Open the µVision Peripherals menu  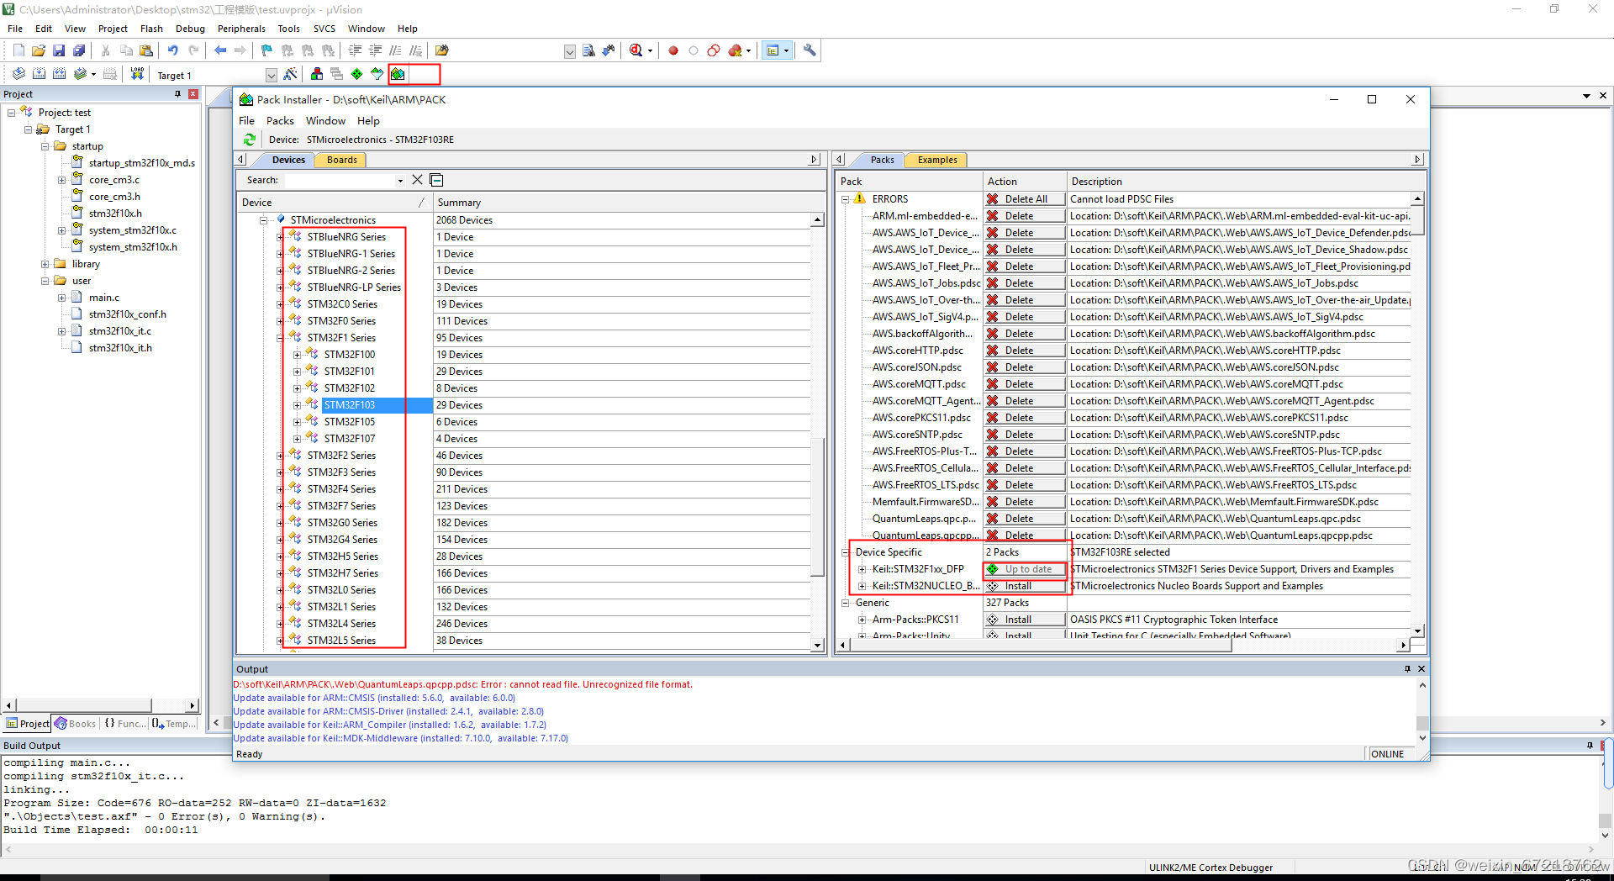241,29
